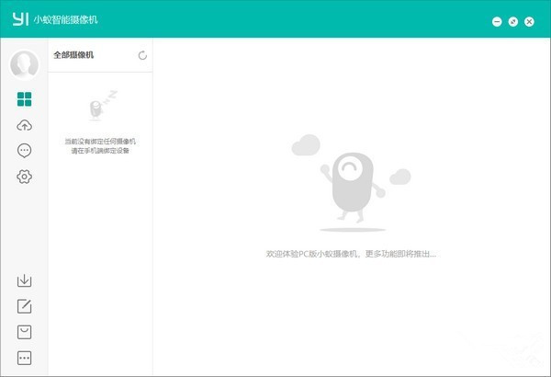Open the cloud upload section
Viewport: 551px width, 377px height.
click(x=24, y=125)
